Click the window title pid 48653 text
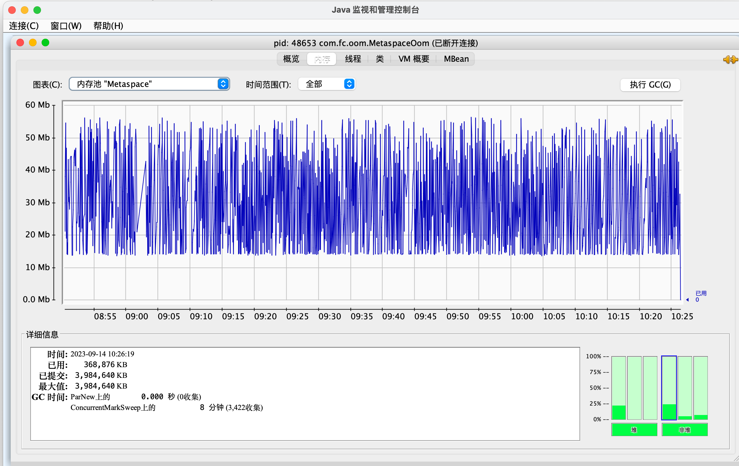This screenshot has width=739, height=466. (376, 43)
